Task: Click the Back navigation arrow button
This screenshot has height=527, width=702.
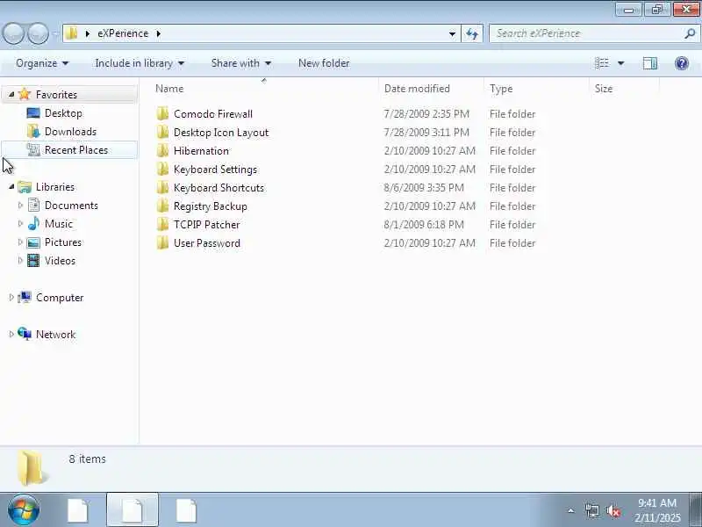Action: tap(13, 33)
